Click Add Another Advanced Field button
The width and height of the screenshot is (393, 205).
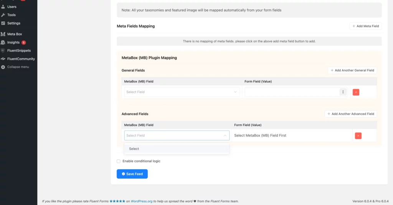tap(351, 114)
